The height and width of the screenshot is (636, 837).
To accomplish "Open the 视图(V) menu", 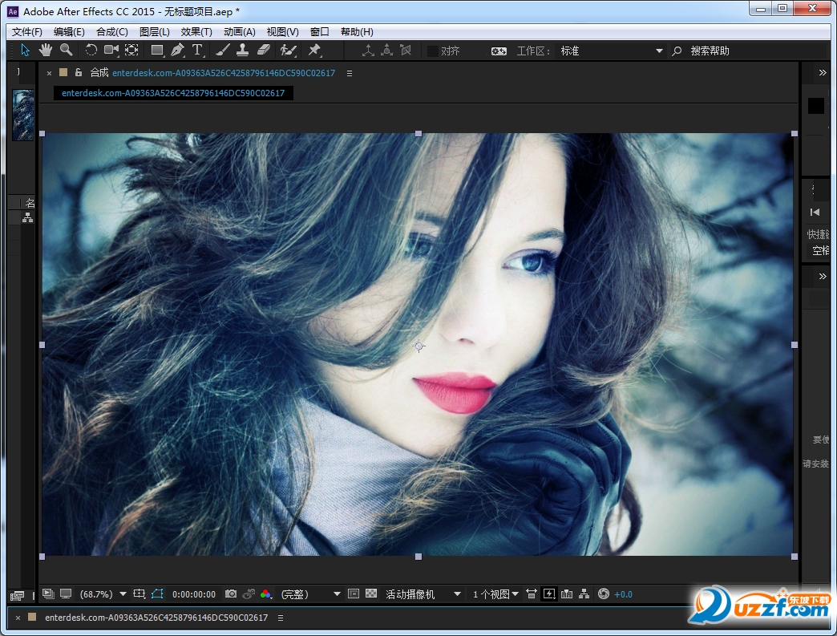I will coord(282,32).
